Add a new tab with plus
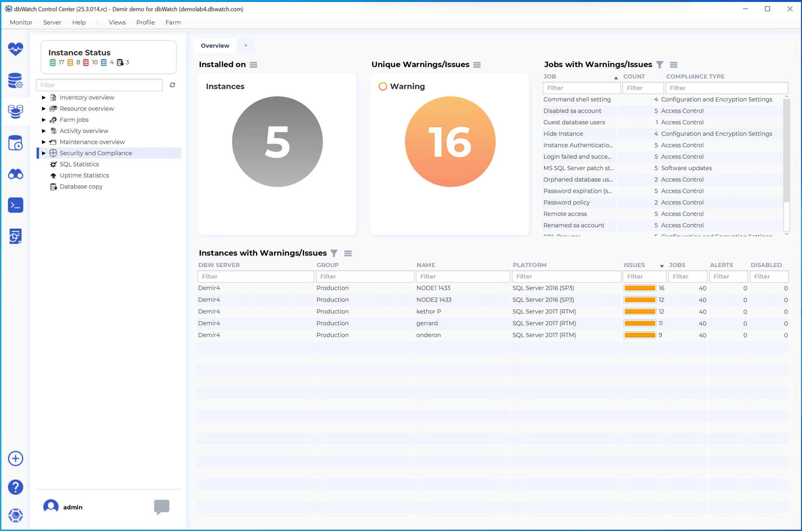This screenshot has height=531, width=802. point(246,46)
